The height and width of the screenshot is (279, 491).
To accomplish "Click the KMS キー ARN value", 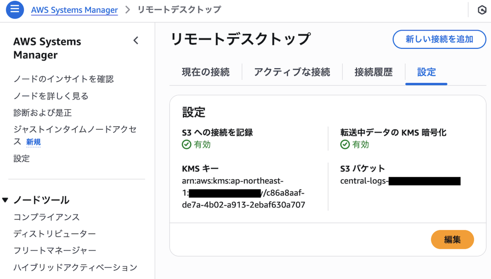I will tap(243, 193).
